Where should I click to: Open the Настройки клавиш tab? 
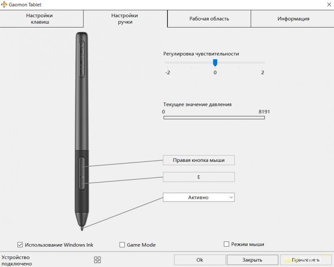point(41,19)
